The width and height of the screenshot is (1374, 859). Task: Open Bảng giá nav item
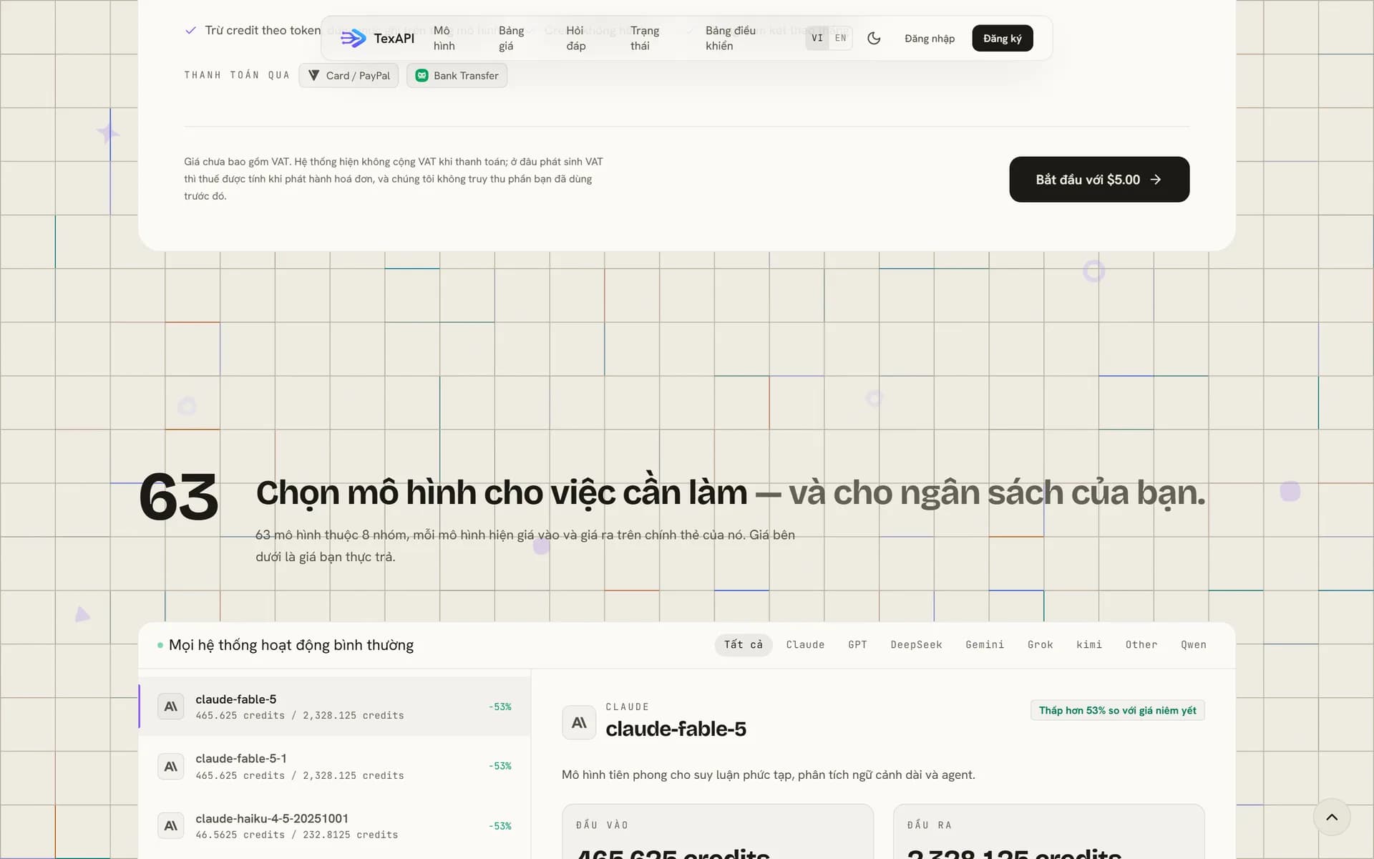(x=511, y=38)
